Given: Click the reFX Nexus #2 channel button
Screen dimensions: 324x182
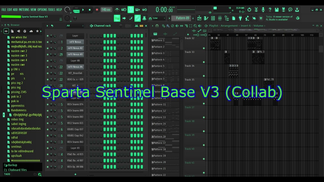Looking at the screenshot, I should tap(75, 48).
